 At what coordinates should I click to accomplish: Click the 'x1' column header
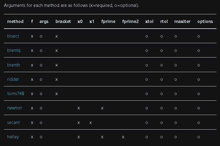[x=92, y=21]
